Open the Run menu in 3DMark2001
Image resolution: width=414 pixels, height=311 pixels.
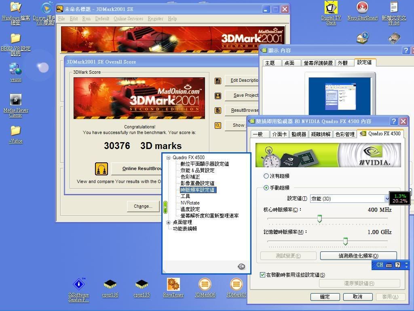pos(87,19)
